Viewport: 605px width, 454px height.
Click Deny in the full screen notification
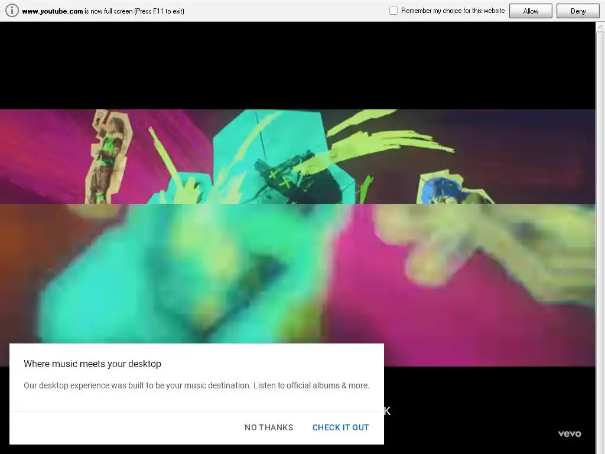pyautogui.click(x=578, y=11)
